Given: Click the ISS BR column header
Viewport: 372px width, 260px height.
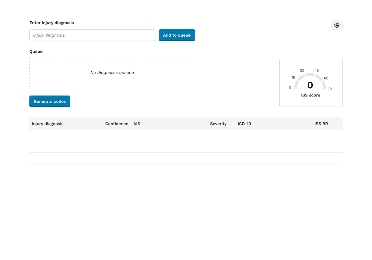Looking at the screenshot, I should (321, 124).
